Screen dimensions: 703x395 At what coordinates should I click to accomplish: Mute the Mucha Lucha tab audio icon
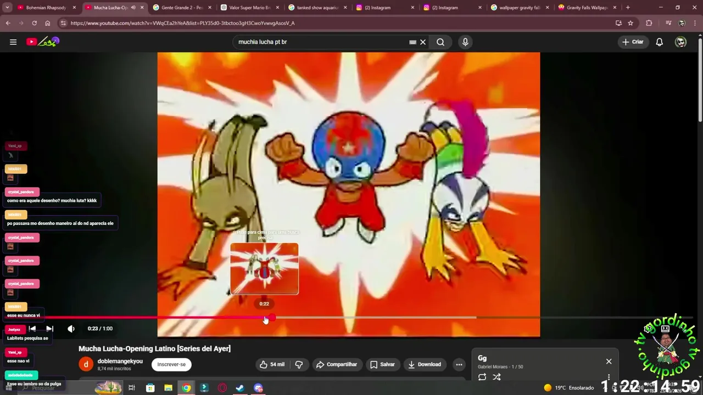coord(133,8)
